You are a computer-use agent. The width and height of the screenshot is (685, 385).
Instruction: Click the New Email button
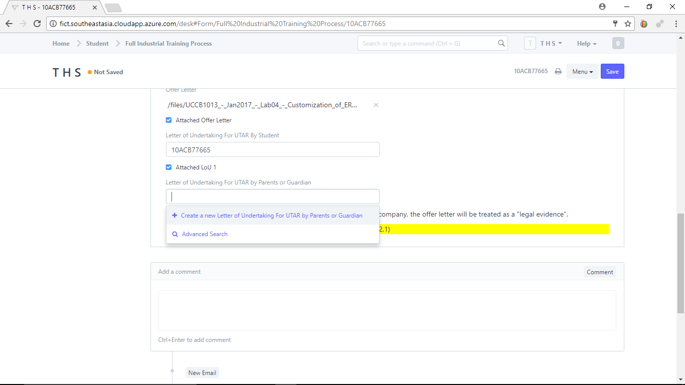pyautogui.click(x=202, y=373)
